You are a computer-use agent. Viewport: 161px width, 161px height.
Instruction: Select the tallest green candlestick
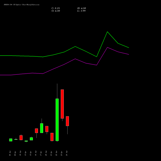tap(57, 120)
